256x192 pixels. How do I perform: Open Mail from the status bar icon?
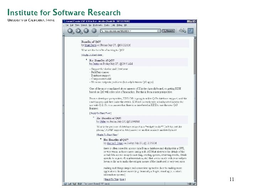pos(70,184)
